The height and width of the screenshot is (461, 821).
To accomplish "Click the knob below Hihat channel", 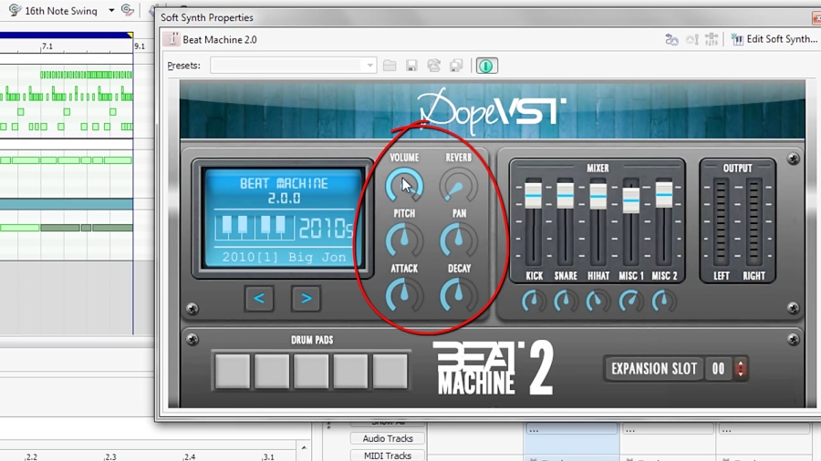I will (x=598, y=302).
